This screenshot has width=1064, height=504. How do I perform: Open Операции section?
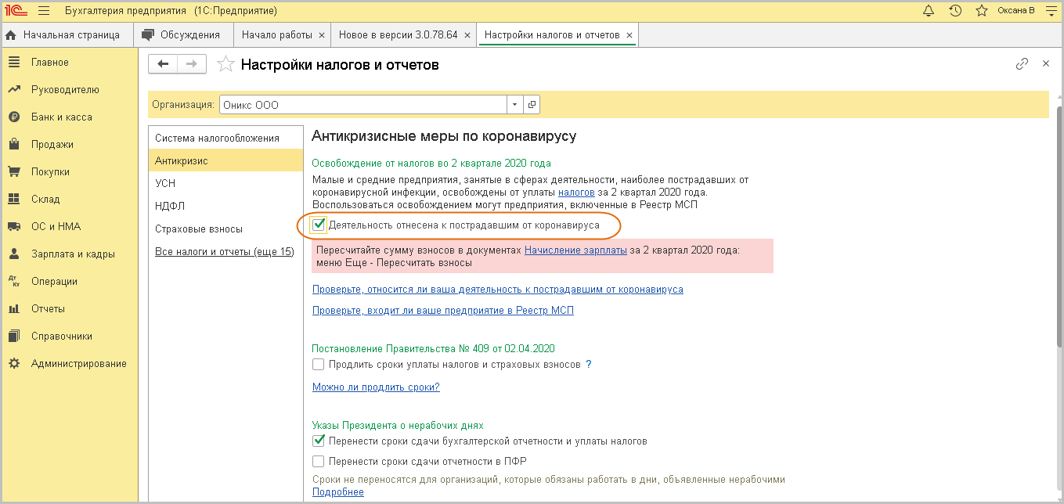pos(69,282)
